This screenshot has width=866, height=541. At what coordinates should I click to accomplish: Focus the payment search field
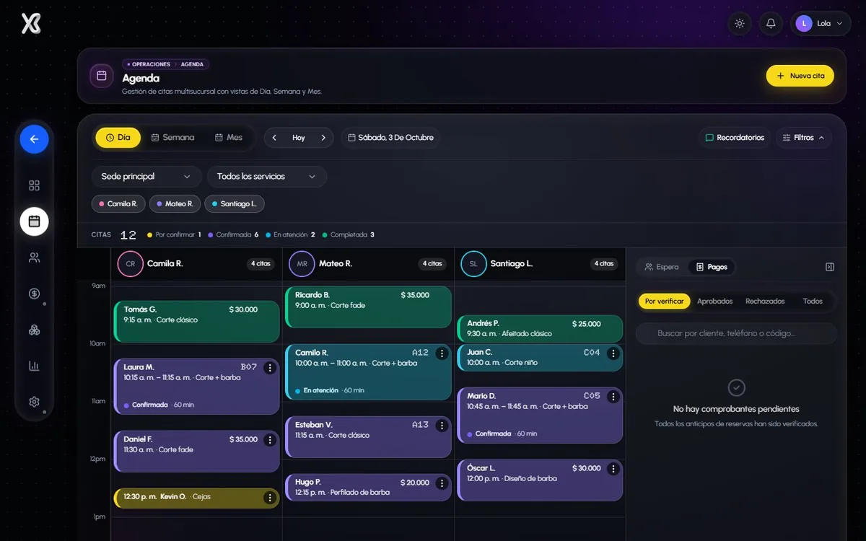736,333
